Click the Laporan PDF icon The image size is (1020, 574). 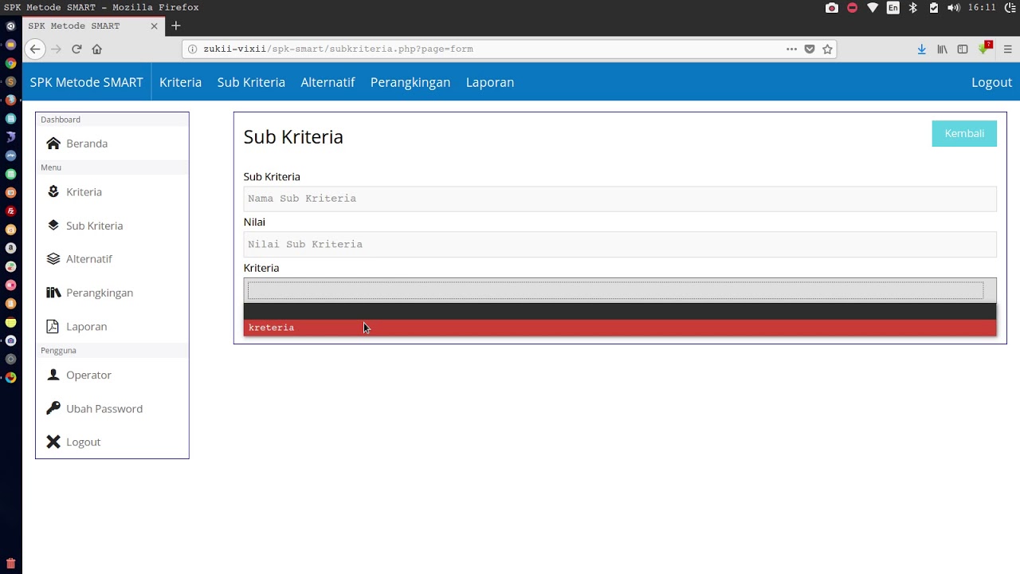[x=53, y=326]
